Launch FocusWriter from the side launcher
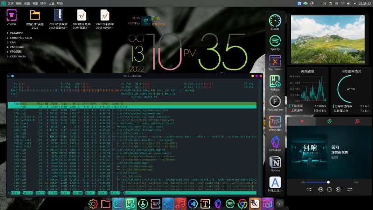The height and width of the screenshot is (210, 373). (275, 103)
